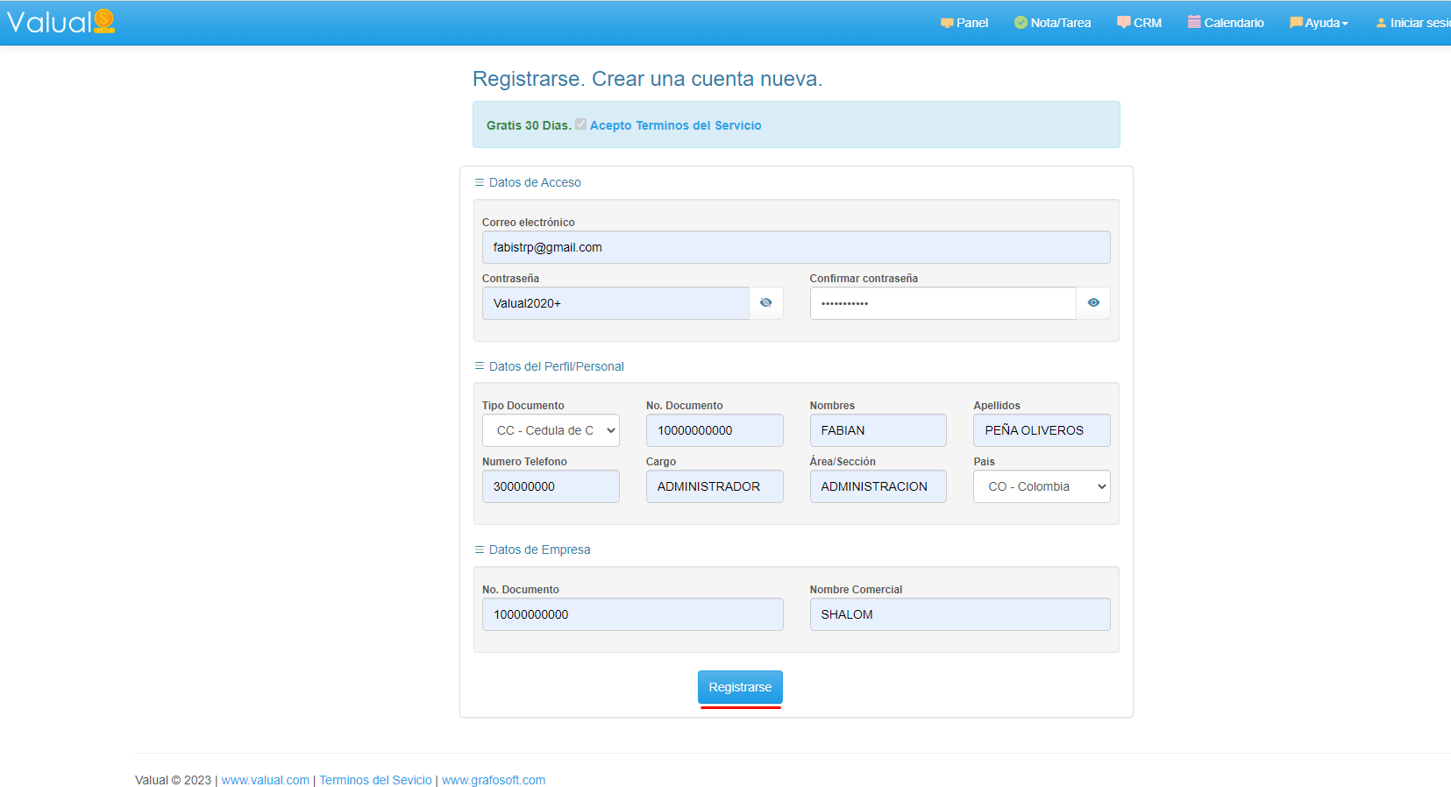
Task: Open www.grafosoft.com footer link
Action: (x=494, y=780)
